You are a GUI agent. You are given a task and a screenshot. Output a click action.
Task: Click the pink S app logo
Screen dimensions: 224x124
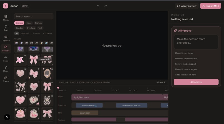[x=6, y=6]
